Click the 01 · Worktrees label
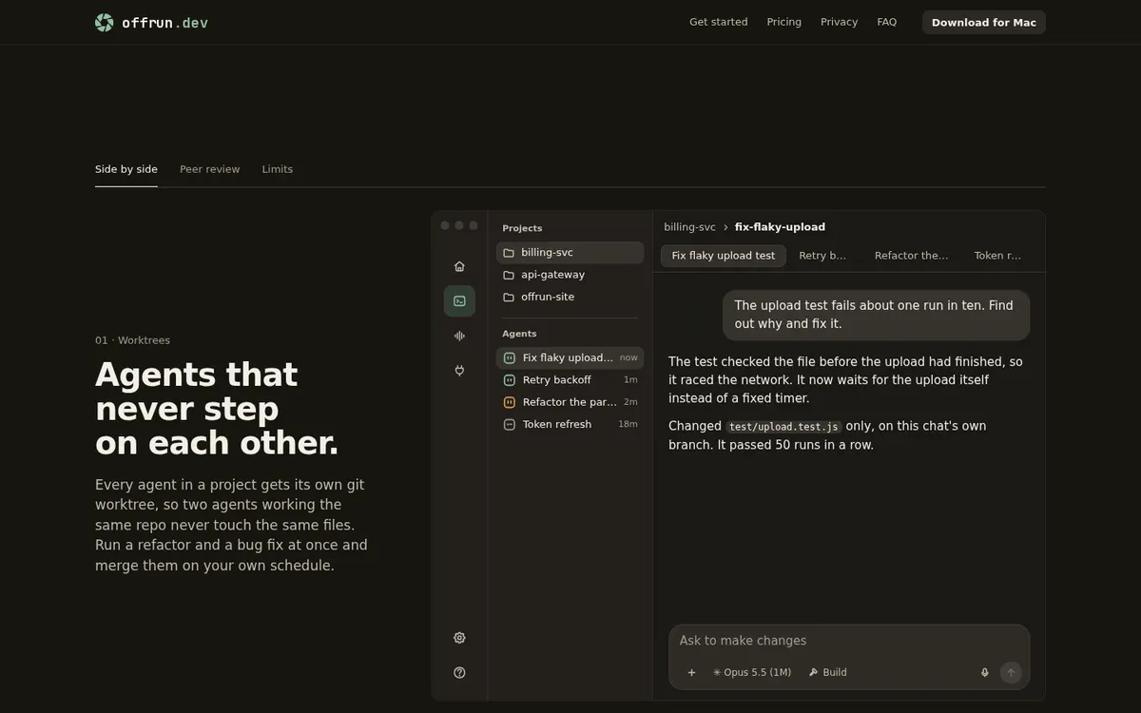This screenshot has height=713, width=1141. point(132,340)
